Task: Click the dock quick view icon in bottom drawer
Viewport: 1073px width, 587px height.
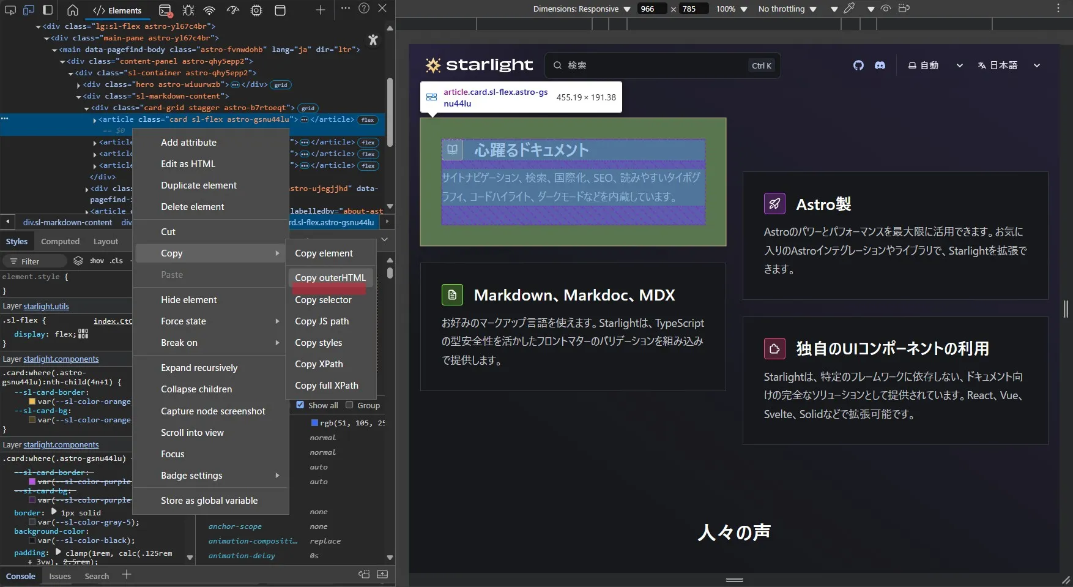Action: (364, 574)
